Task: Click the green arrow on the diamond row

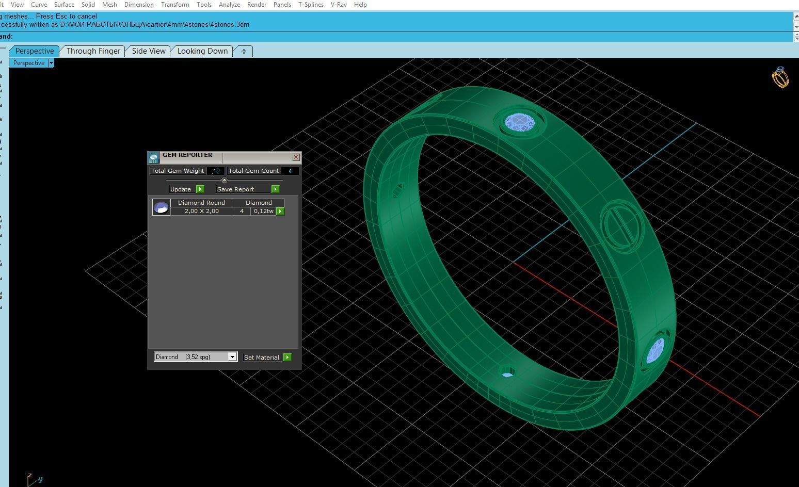Action: 280,211
